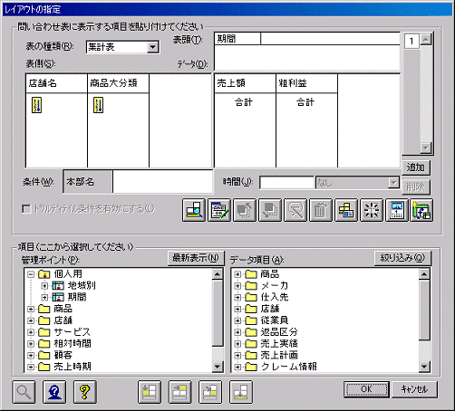Image resolution: width=455 pixels, height=411 pixels.
Task: Click the starburst arrows icon
Action: (x=372, y=210)
